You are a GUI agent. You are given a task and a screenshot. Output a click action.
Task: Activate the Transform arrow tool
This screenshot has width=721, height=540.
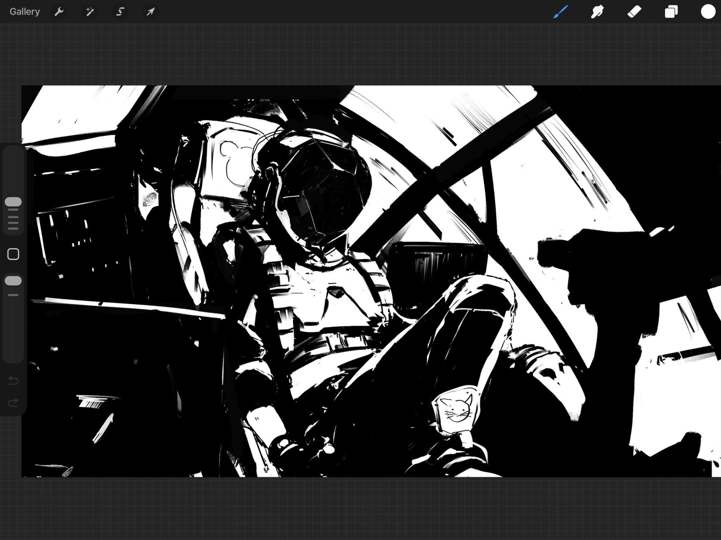coord(150,12)
